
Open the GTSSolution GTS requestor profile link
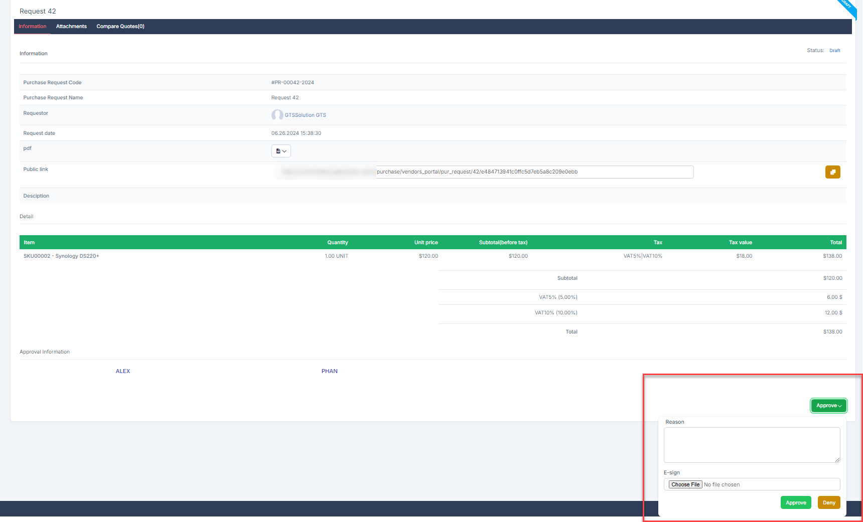[x=305, y=115]
